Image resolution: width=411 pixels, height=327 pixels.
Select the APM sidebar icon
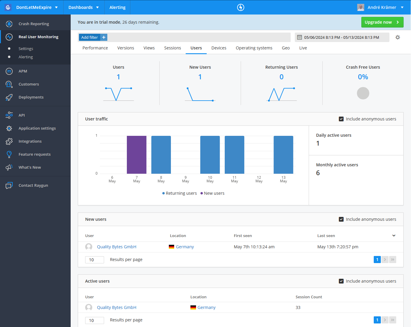(9, 71)
